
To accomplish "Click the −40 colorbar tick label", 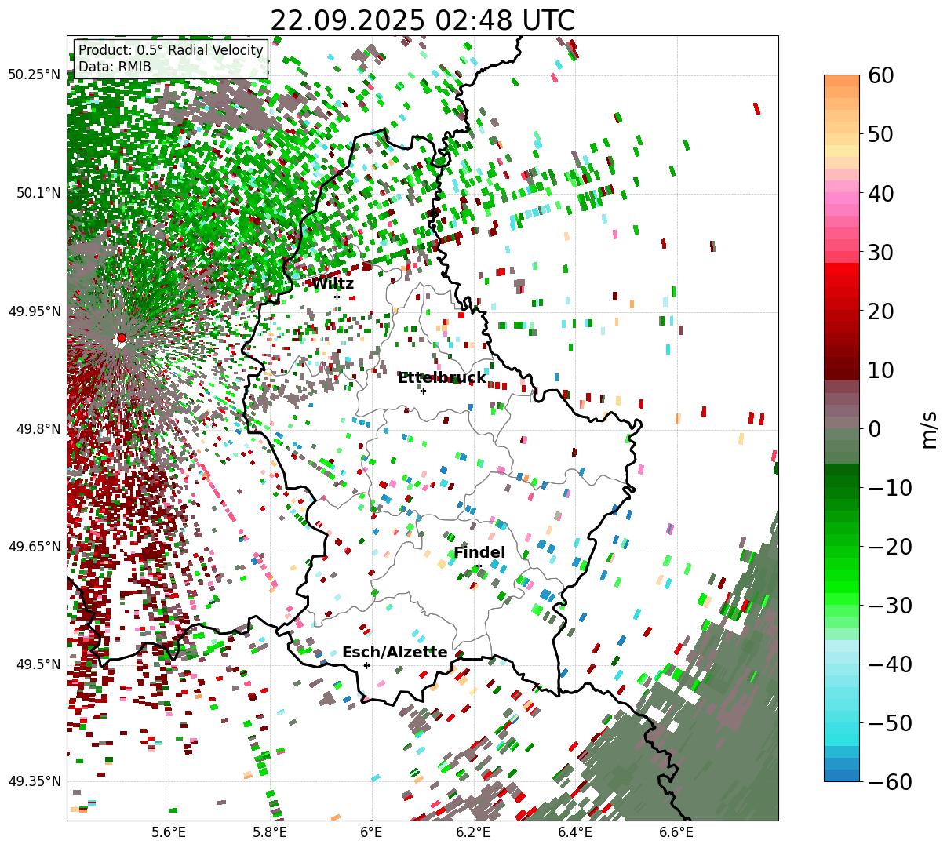I will click(x=891, y=664).
